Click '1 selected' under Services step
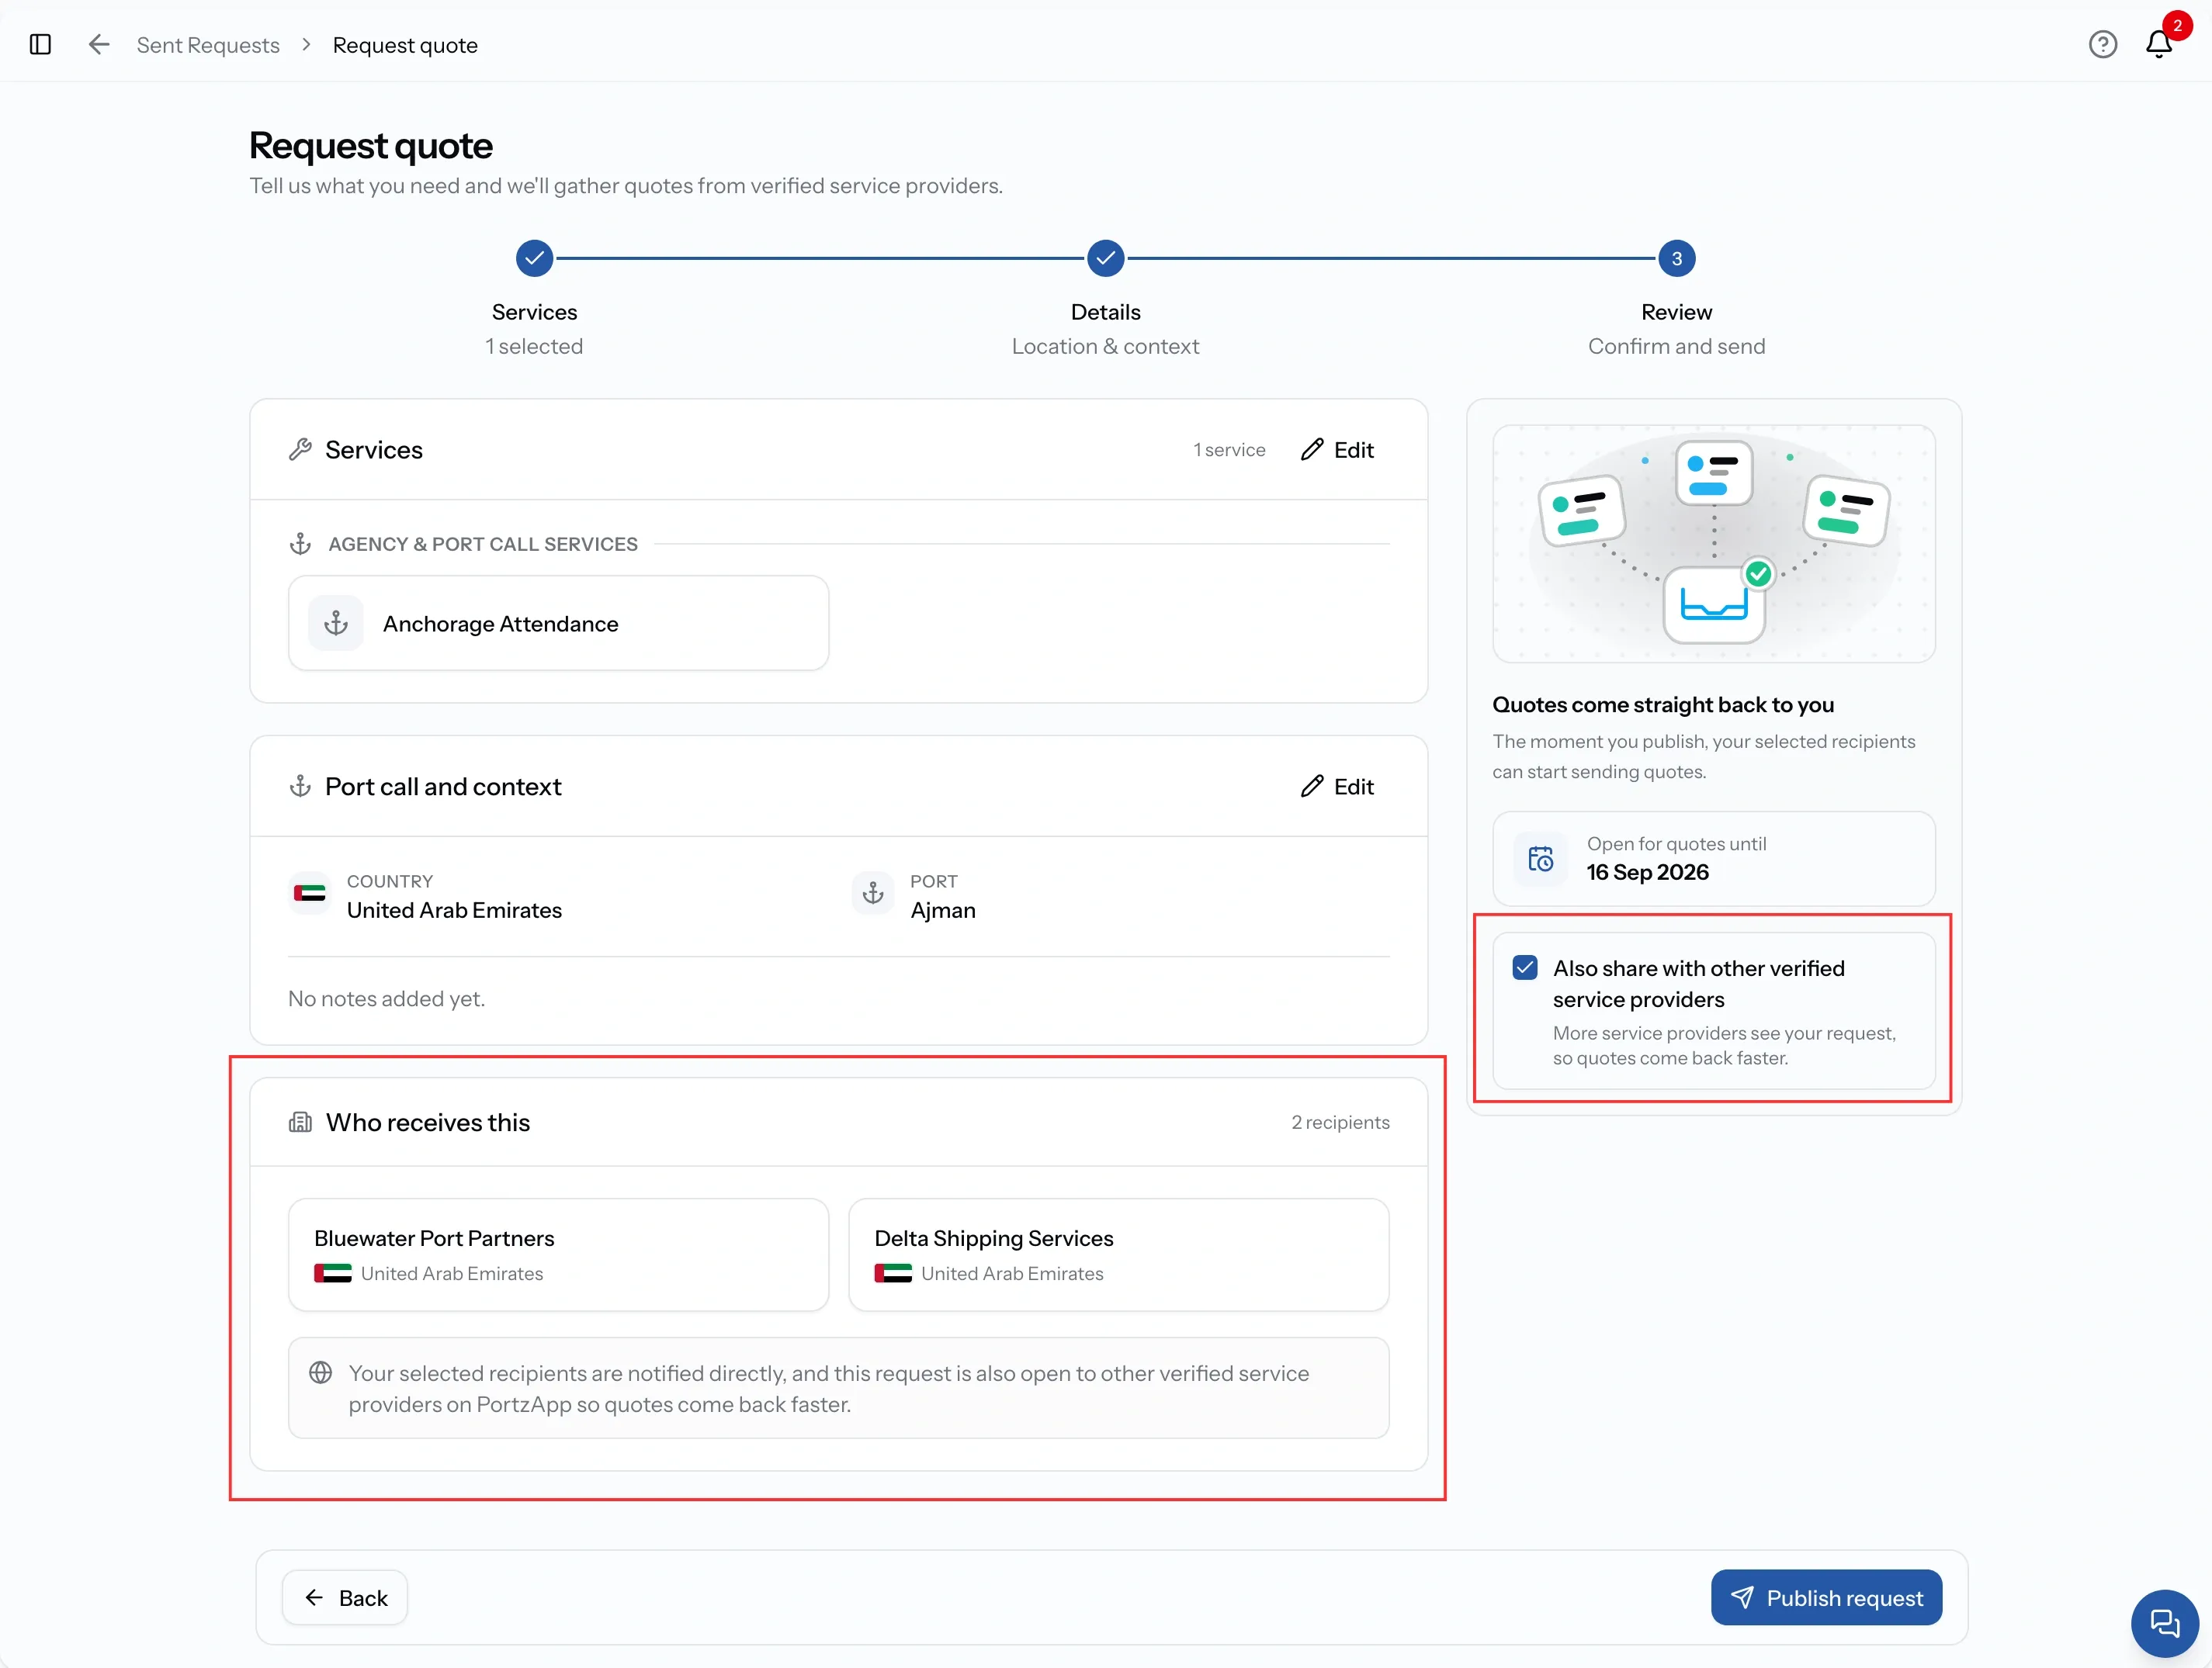Viewport: 2212px width, 1668px height. [534, 346]
